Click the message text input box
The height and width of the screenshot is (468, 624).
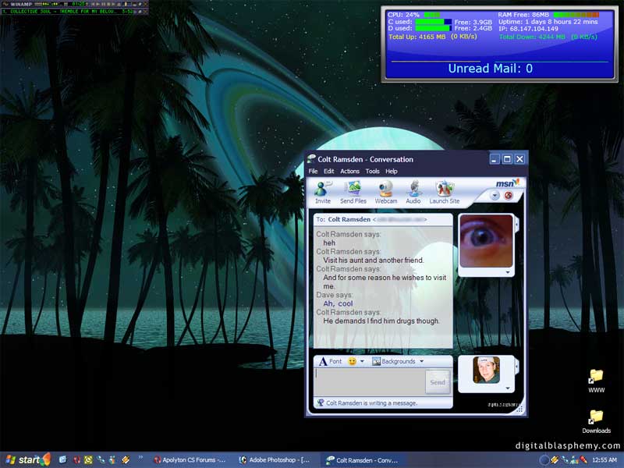point(369,382)
